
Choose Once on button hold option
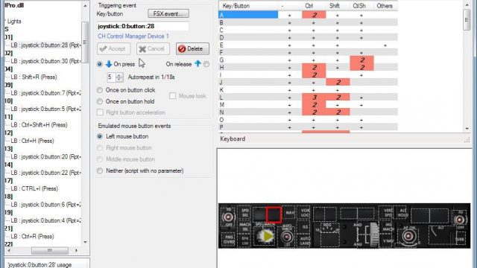(x=99, y=101)
